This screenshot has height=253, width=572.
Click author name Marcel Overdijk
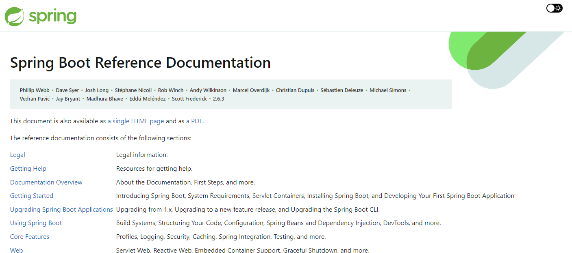coord(251,90)
